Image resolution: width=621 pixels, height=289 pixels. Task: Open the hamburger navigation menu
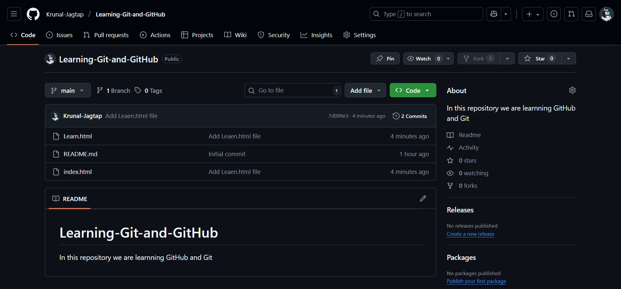tap(14, 14)
